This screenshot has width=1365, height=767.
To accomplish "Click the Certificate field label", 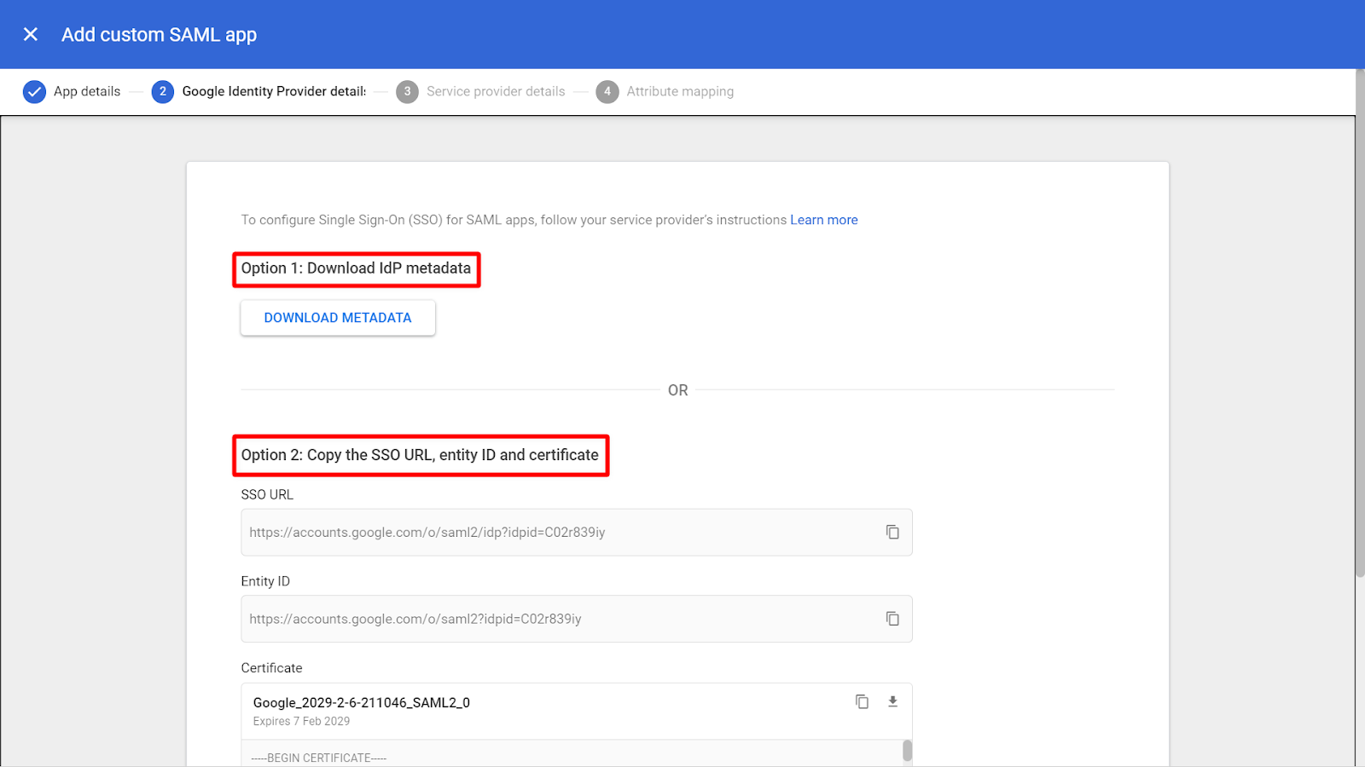I will click(x=271, y=668).
